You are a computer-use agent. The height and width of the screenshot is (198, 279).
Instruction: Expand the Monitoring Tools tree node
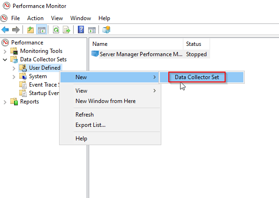(x=5, y=51)
